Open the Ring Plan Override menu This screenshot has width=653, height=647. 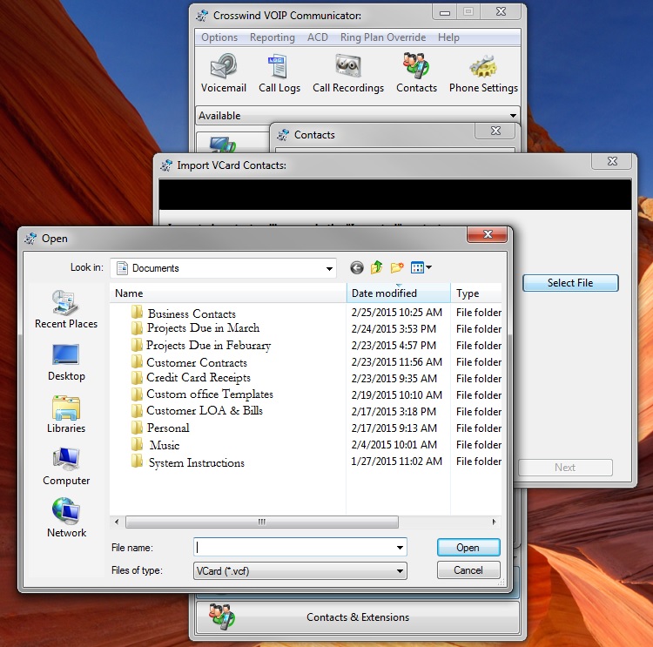[382, 37]
